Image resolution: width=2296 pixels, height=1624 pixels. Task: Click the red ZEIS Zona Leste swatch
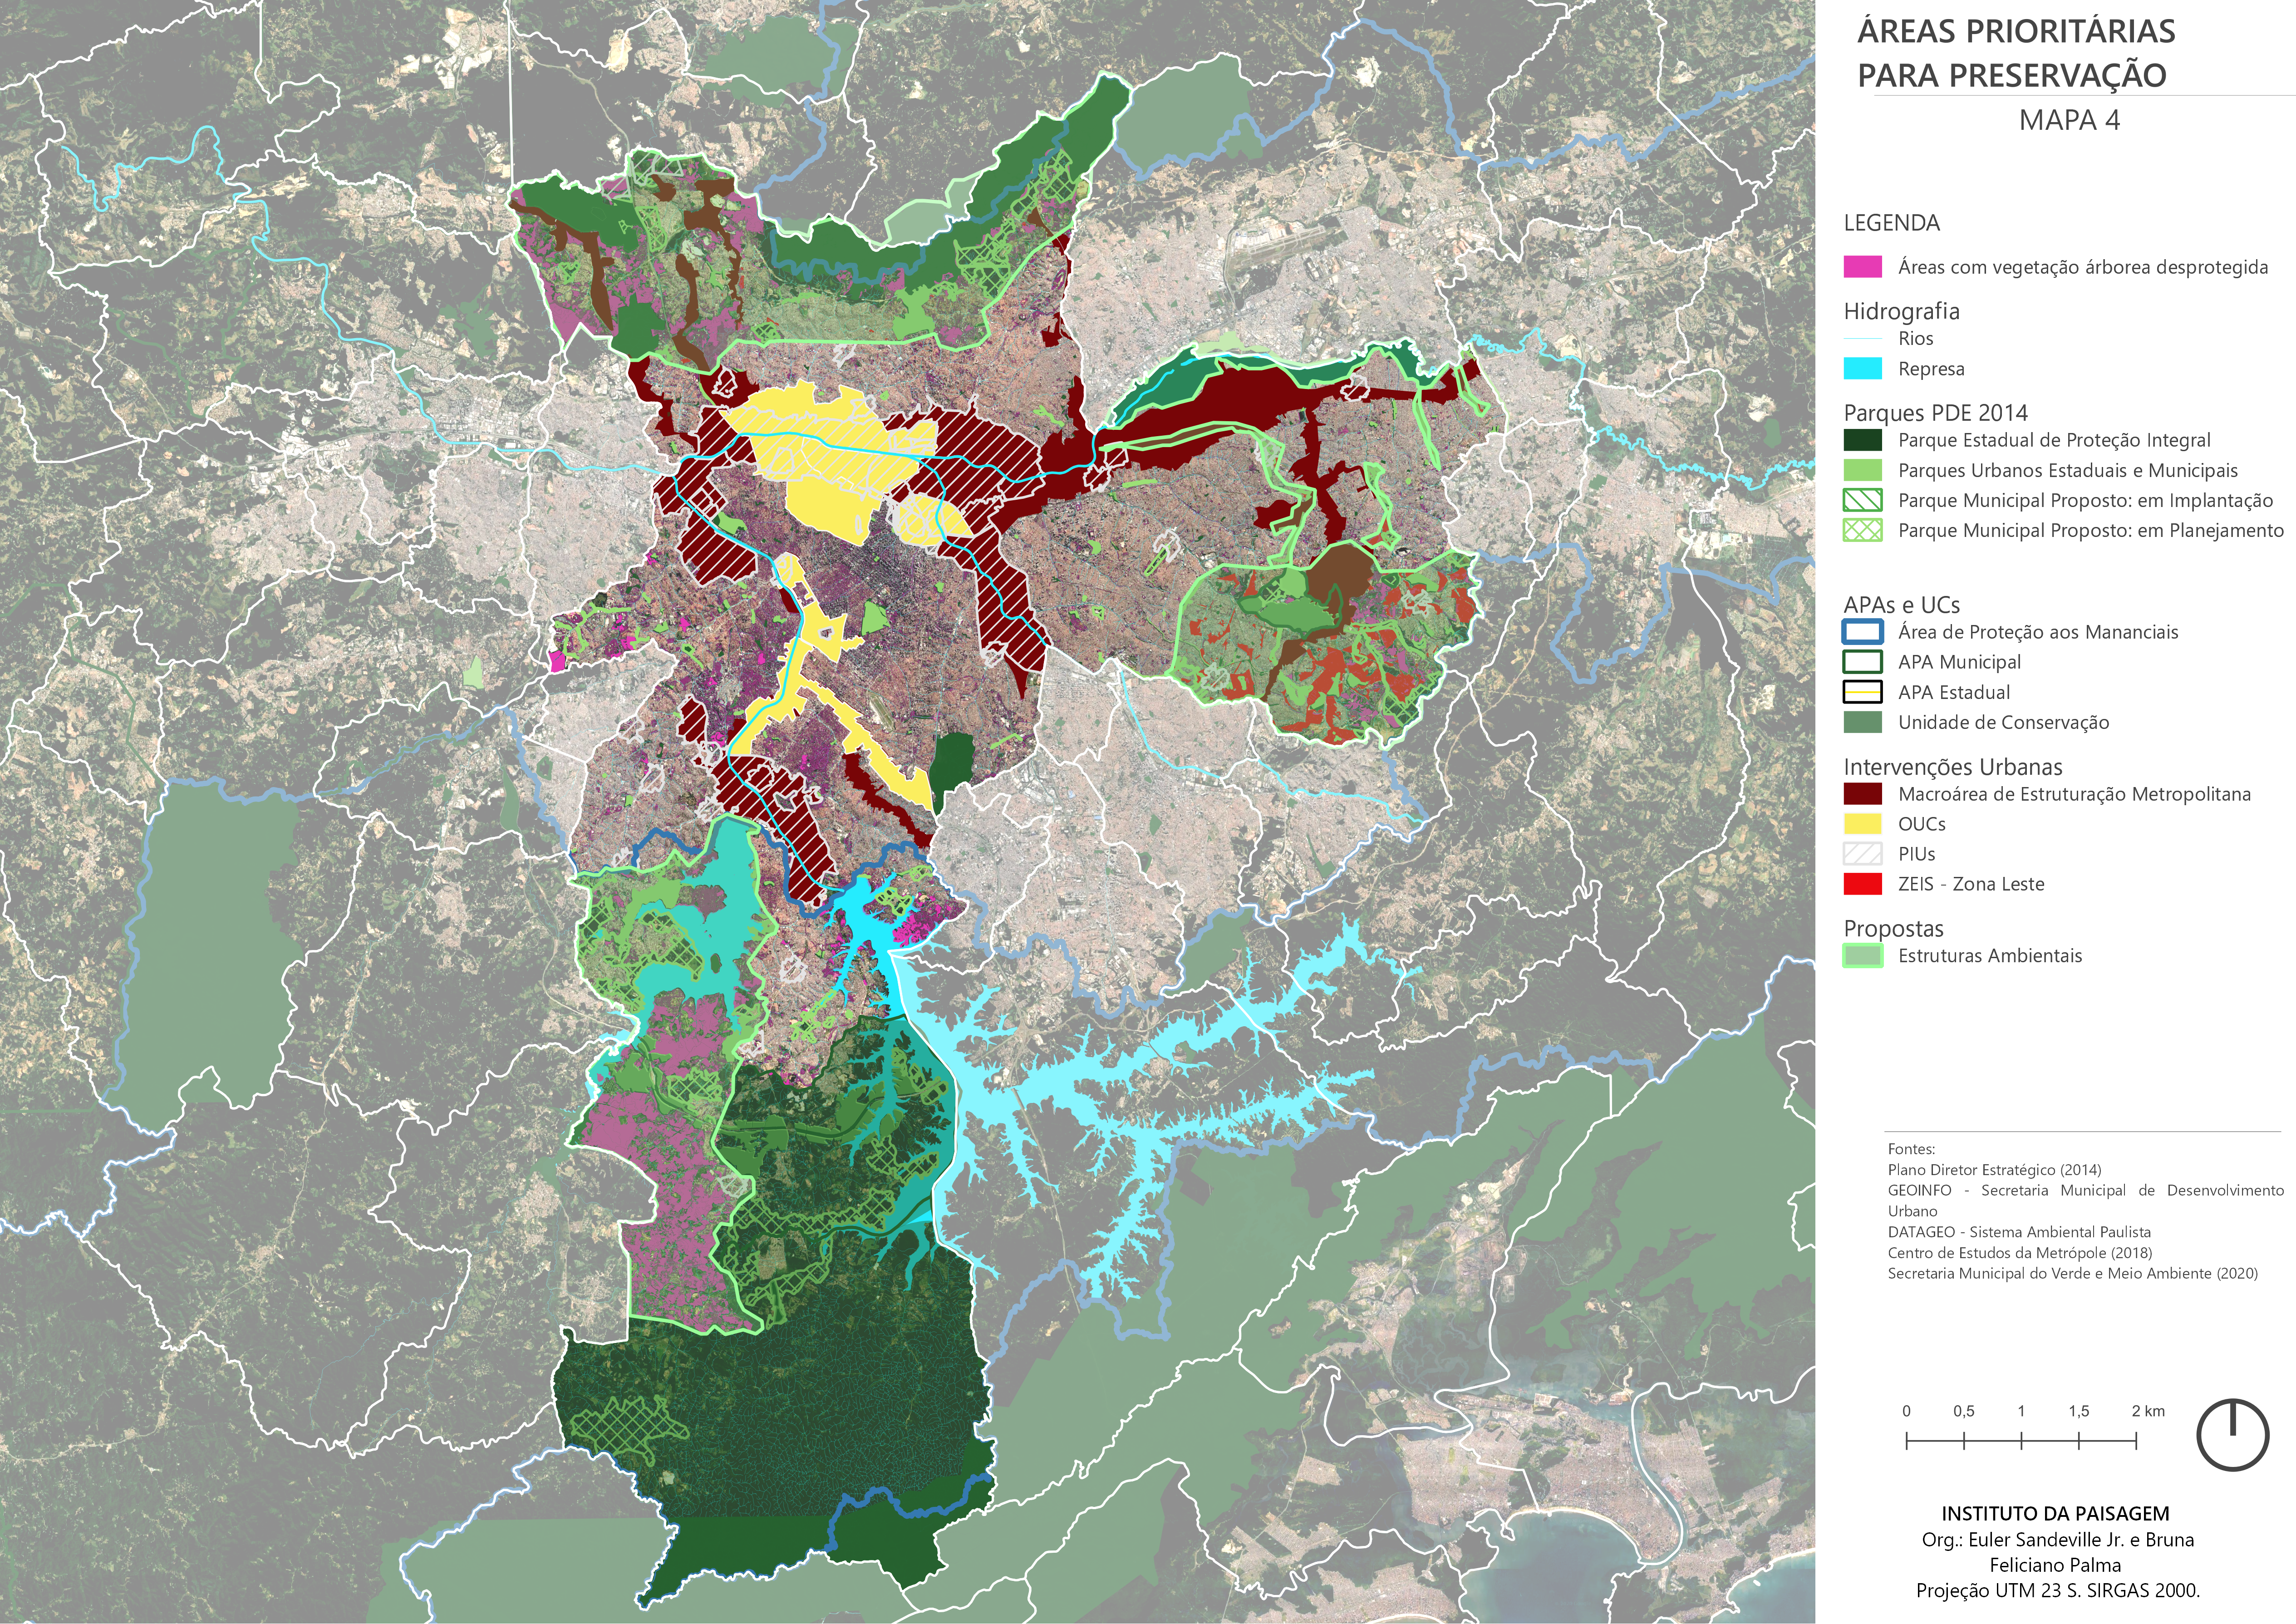1862,884
